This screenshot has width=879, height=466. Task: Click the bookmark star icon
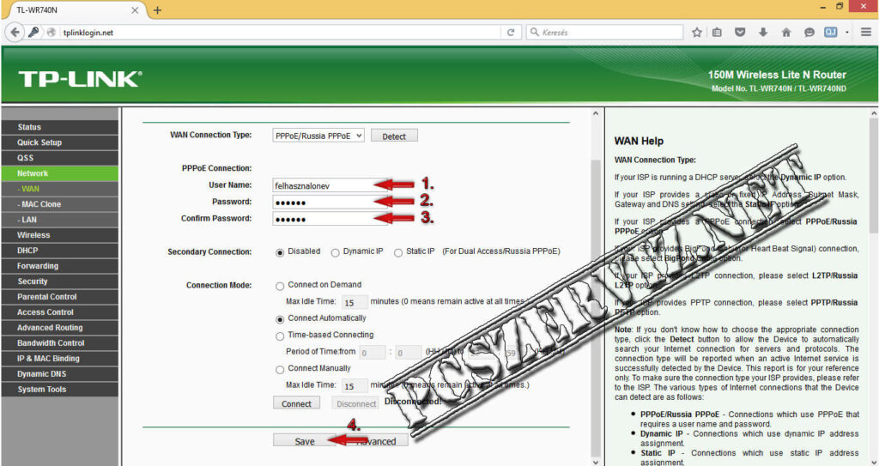tap(697, 33)
